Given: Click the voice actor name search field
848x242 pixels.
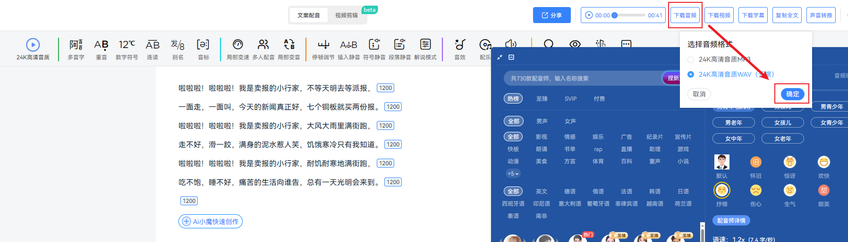Looking at the screenshot, I should click(583, 79).
